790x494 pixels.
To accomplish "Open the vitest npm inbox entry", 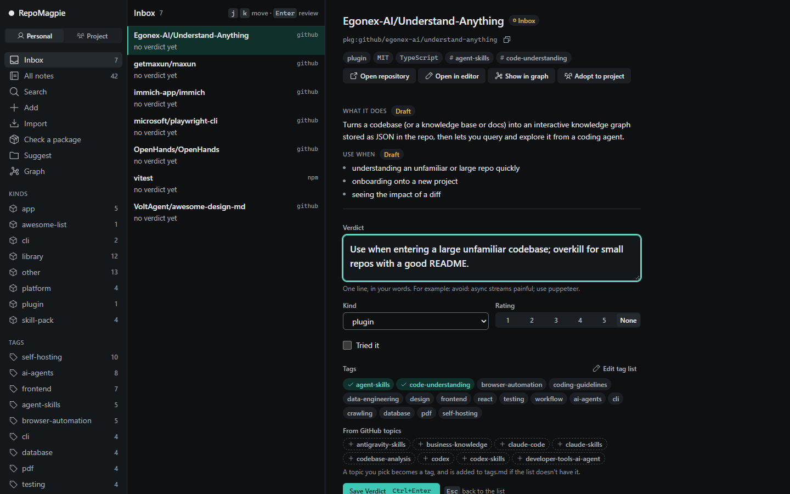I will pyautogui.click(x=226, y=183).
